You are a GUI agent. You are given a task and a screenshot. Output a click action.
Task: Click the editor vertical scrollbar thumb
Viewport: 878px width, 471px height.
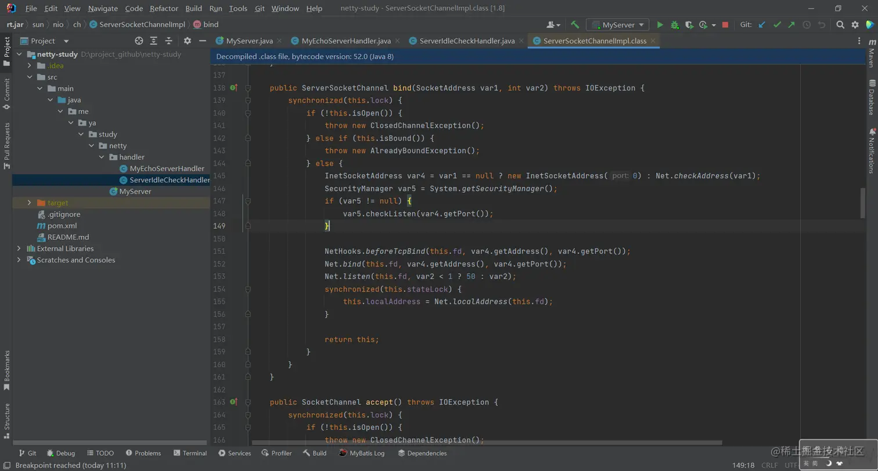pyautogui.click(x=863, y=203)
